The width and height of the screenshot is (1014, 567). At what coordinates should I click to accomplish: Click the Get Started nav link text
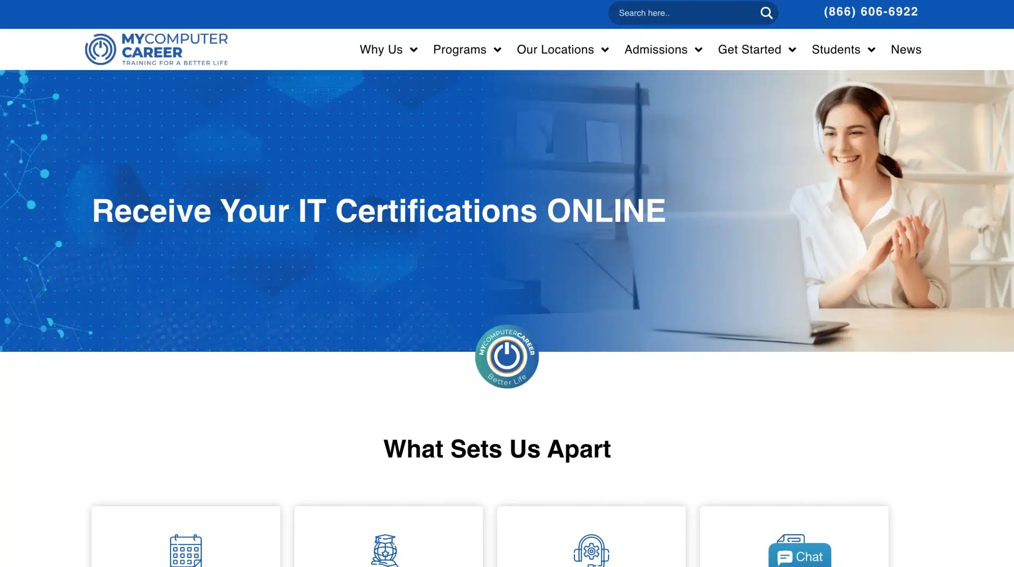pos(749,50)
